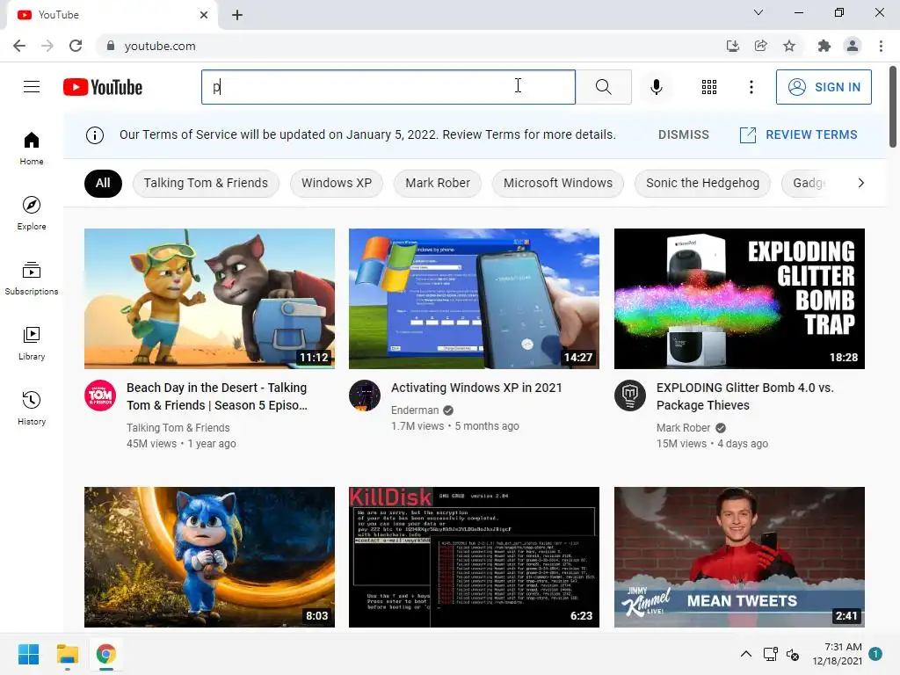Viewport: 900px width, 675px height.
Task: Show hidden system tray icons
Action: coord(745,654)
